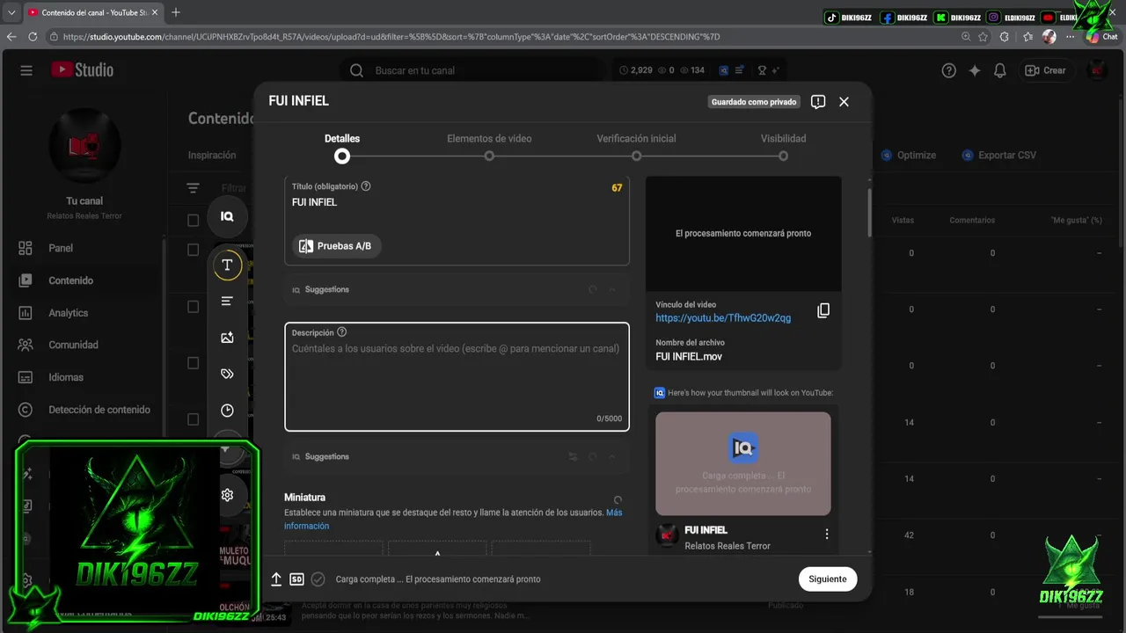Collapse the Suggestions panel under the description
The height and width of the screenshot is (633, 1126).
pos(613,457)
